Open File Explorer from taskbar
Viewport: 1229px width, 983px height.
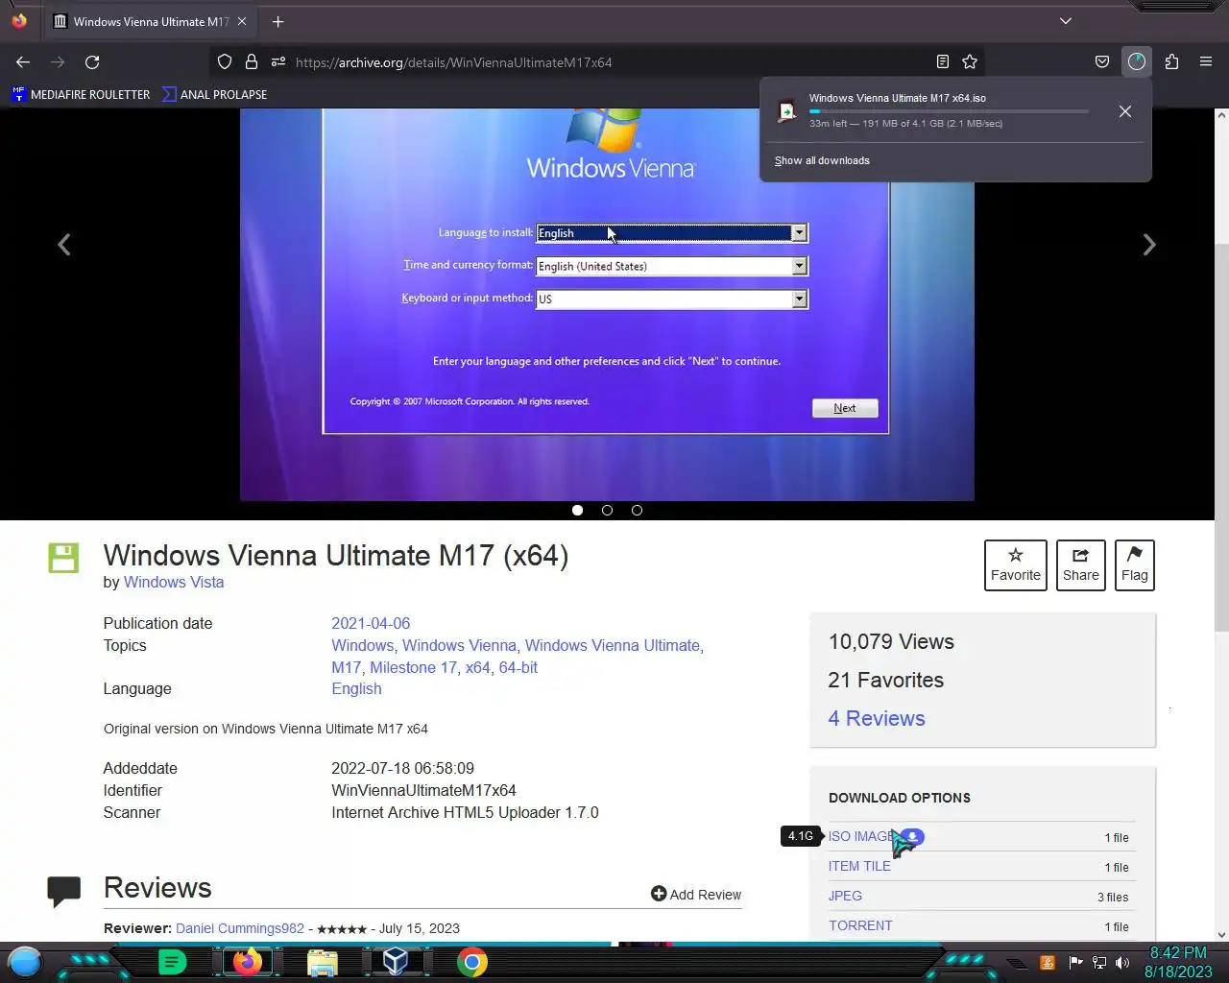pos(323,962)
